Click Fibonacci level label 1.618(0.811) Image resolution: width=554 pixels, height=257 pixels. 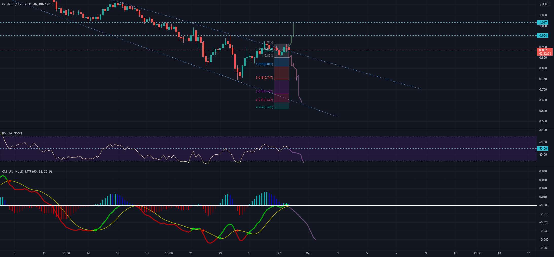click(x=265, y=64)
